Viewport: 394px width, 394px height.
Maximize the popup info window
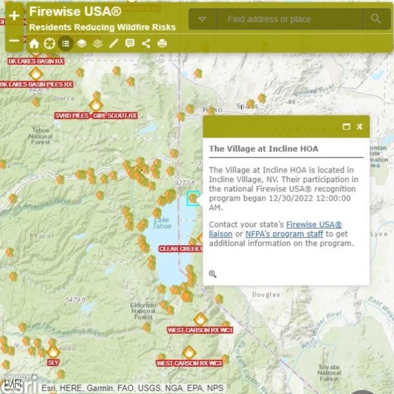coord(346,127)
